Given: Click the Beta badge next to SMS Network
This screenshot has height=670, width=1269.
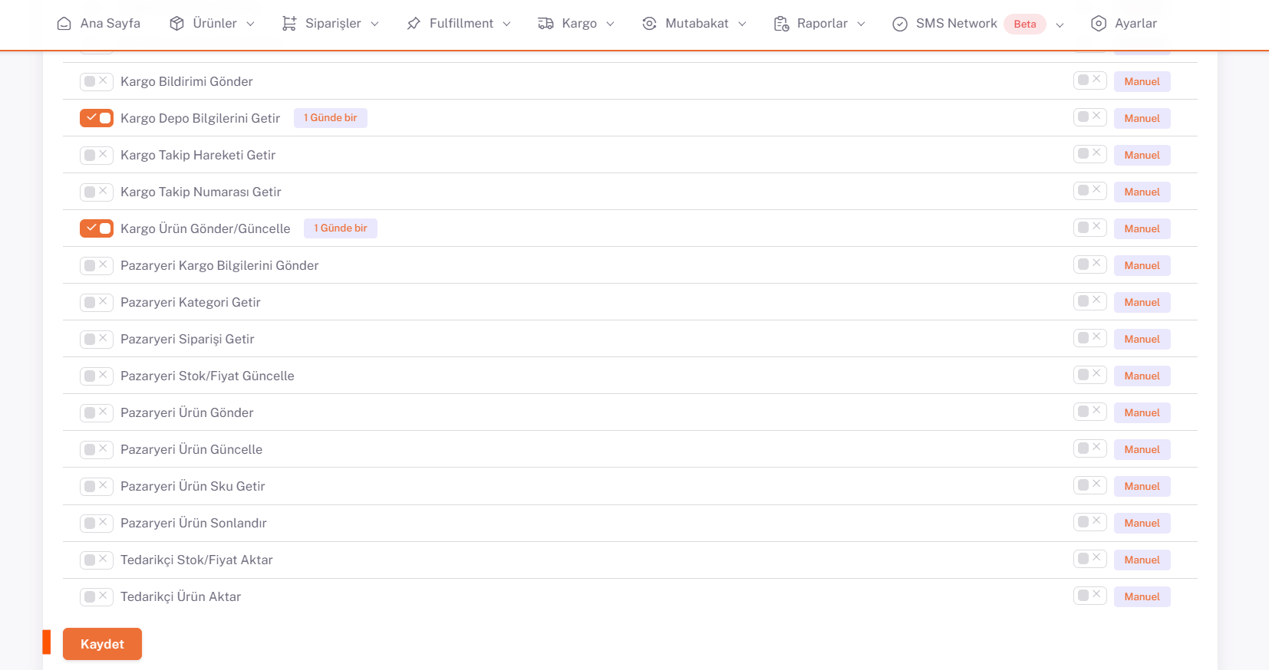Looking at the screenshot, I should (x=1025, y=24).
